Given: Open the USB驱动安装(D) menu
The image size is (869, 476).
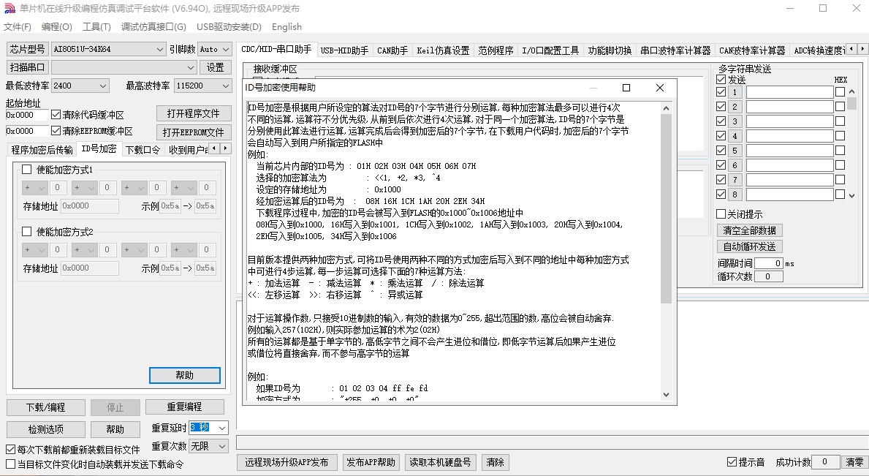Looking at the screenshot, I should pyautogui.click(x=229, y=26).
